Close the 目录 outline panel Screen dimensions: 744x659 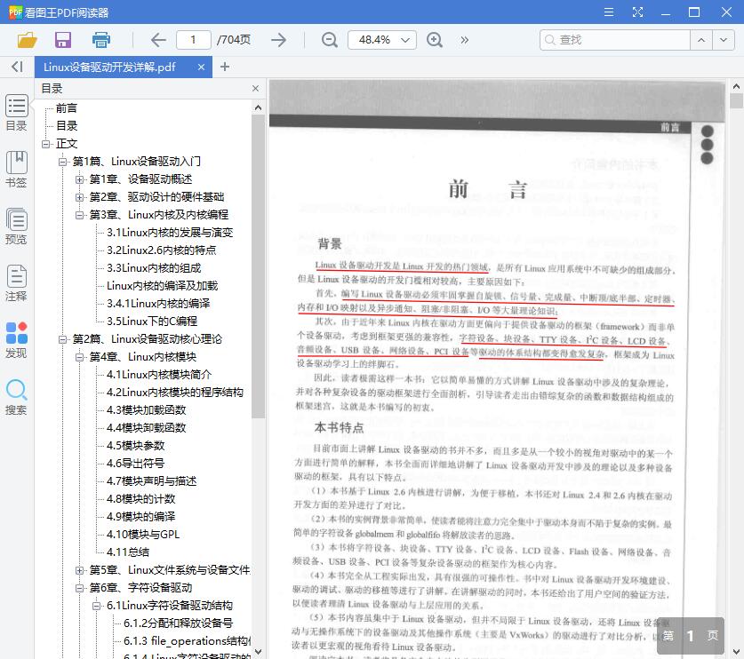coord(255,88)
